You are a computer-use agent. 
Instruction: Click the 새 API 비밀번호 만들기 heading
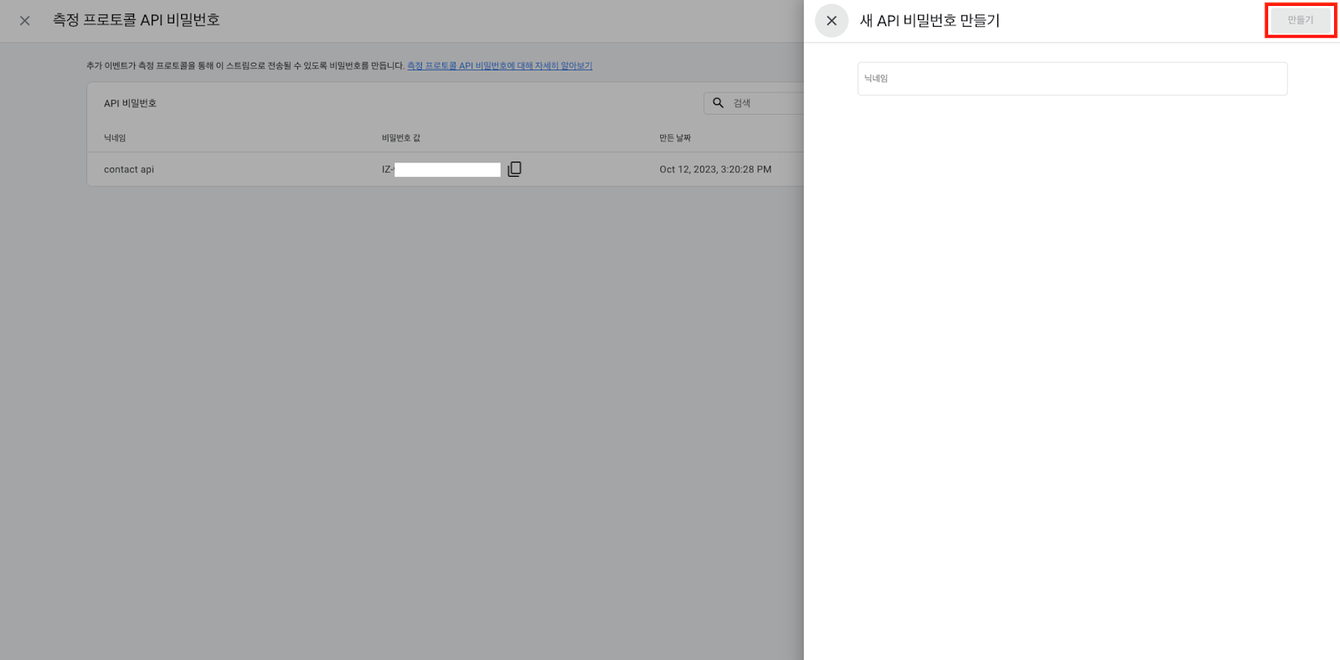click(930, 21)
